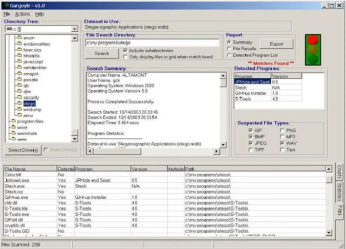Click the File Name column header
346x249 pixels.
pos(30,169)
